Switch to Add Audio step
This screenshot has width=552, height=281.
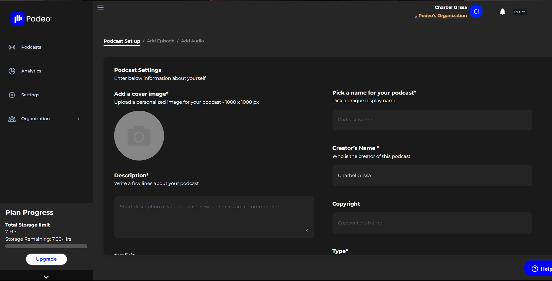click(x=192, y=41)
